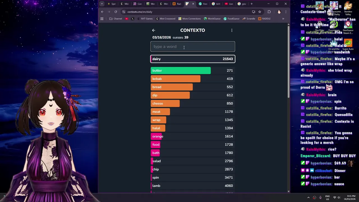Open the X bookmark icon

132,19
